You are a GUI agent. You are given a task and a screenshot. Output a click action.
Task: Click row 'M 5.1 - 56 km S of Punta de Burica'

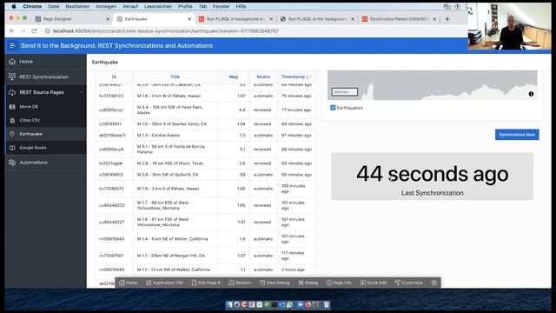[205, 150]
